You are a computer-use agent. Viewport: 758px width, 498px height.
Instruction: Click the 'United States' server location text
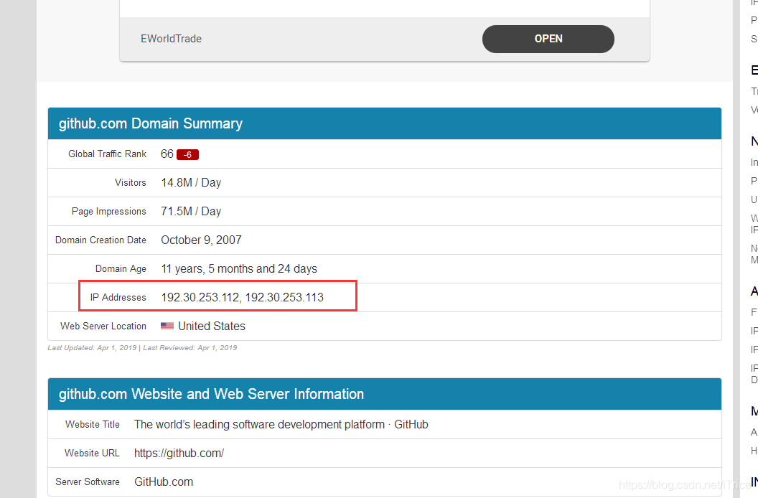tap(212, 326)
